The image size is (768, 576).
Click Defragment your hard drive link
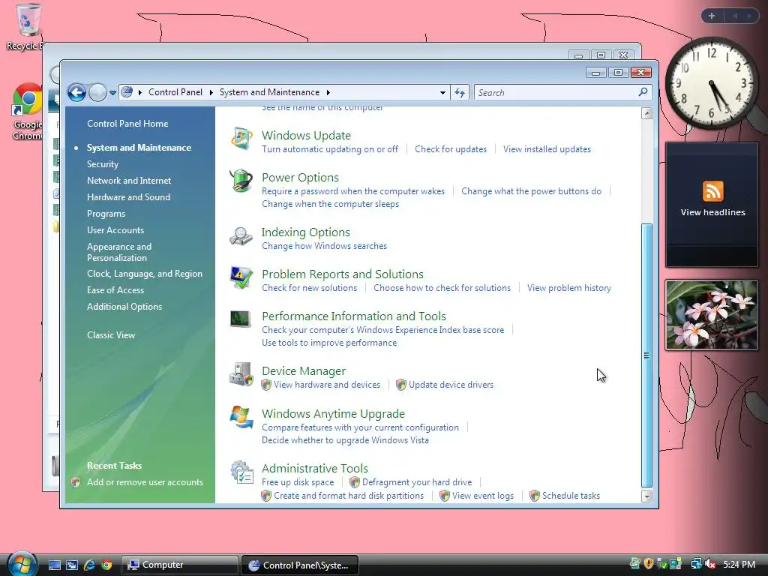[x=417, y=482]
